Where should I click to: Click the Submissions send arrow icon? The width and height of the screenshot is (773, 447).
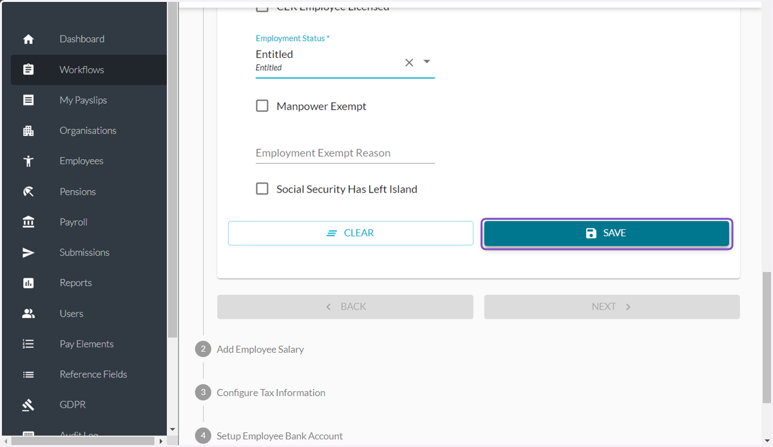tap(28, 252)
